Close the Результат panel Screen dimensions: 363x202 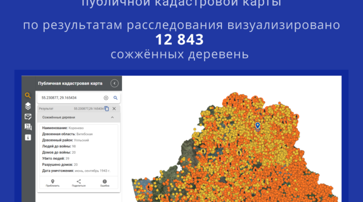point(114,108)
